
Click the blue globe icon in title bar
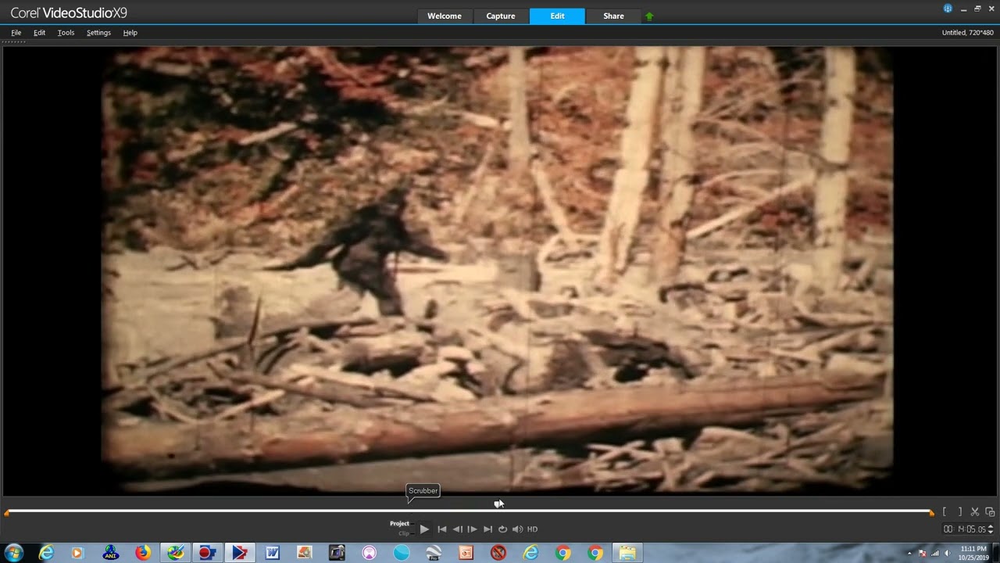point(948,9)
